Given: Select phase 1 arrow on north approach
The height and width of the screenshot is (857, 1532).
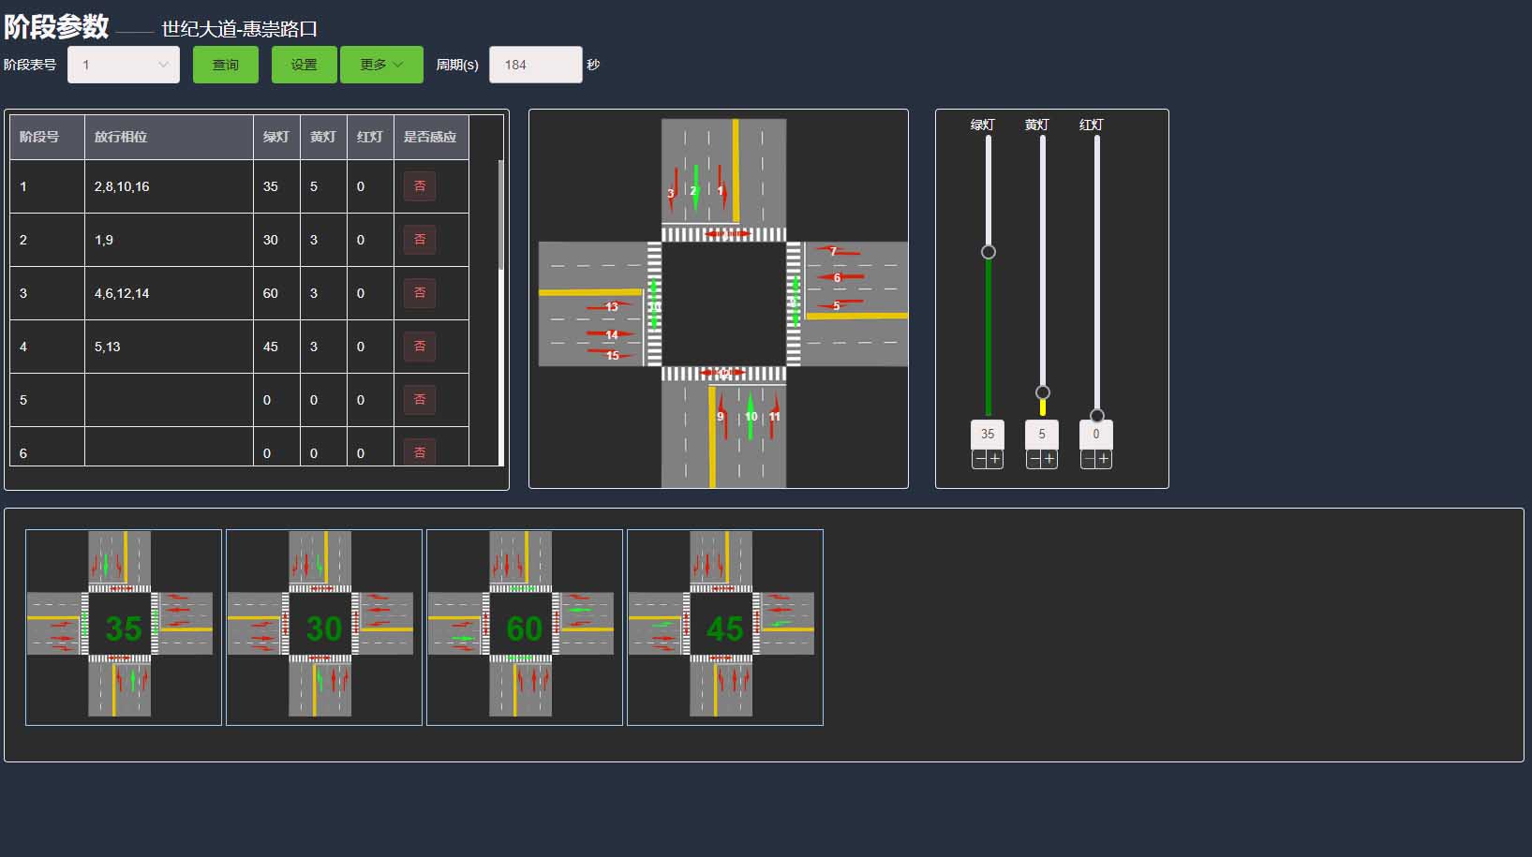Looking at the screenshot, I should 721,187.
